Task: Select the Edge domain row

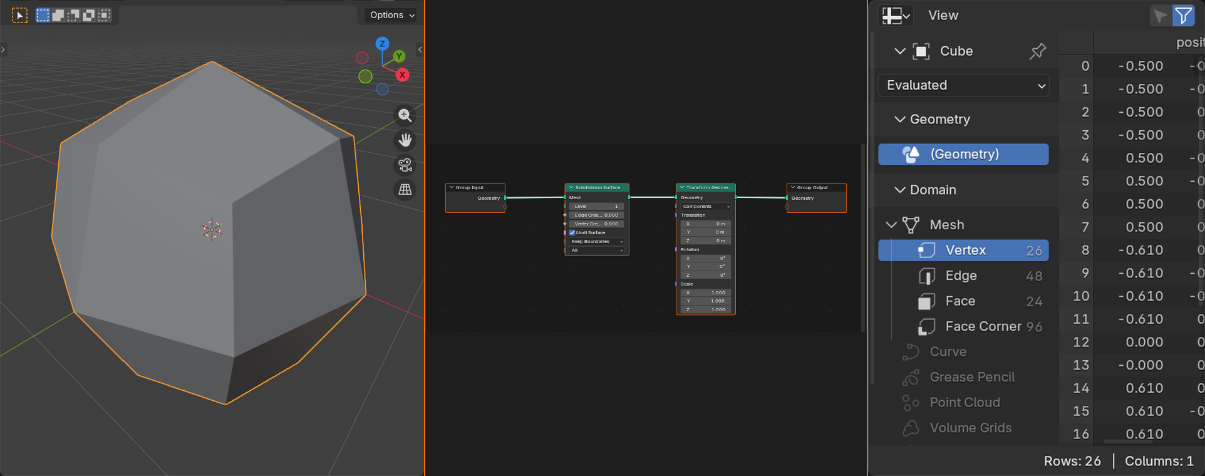Action: [963, 276]
